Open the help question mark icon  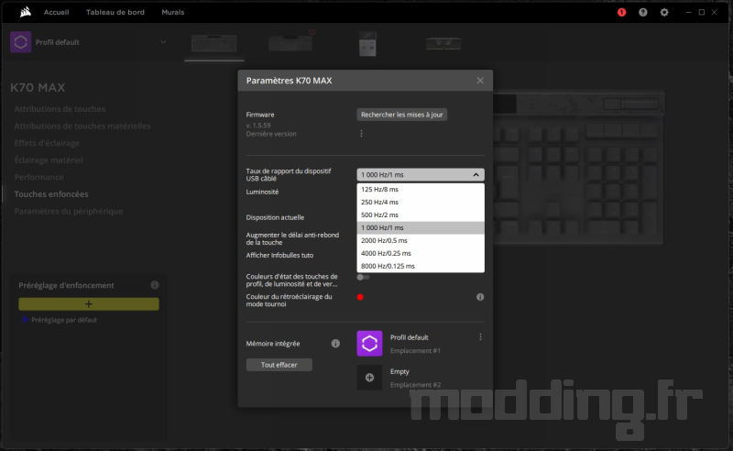pos(643,13)
